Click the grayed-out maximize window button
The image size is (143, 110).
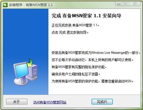(126, 4)
